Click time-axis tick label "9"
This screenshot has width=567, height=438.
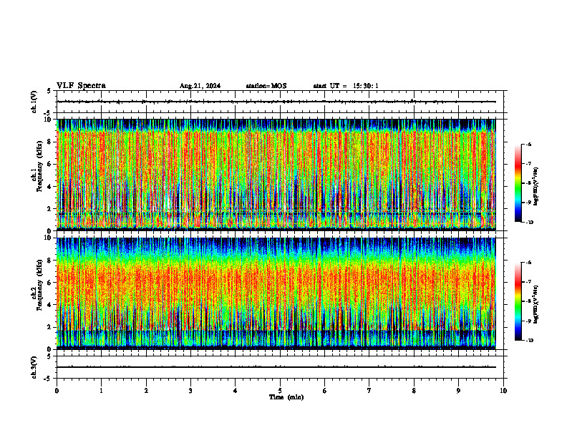pyautogui.click(x=458, y=391)
